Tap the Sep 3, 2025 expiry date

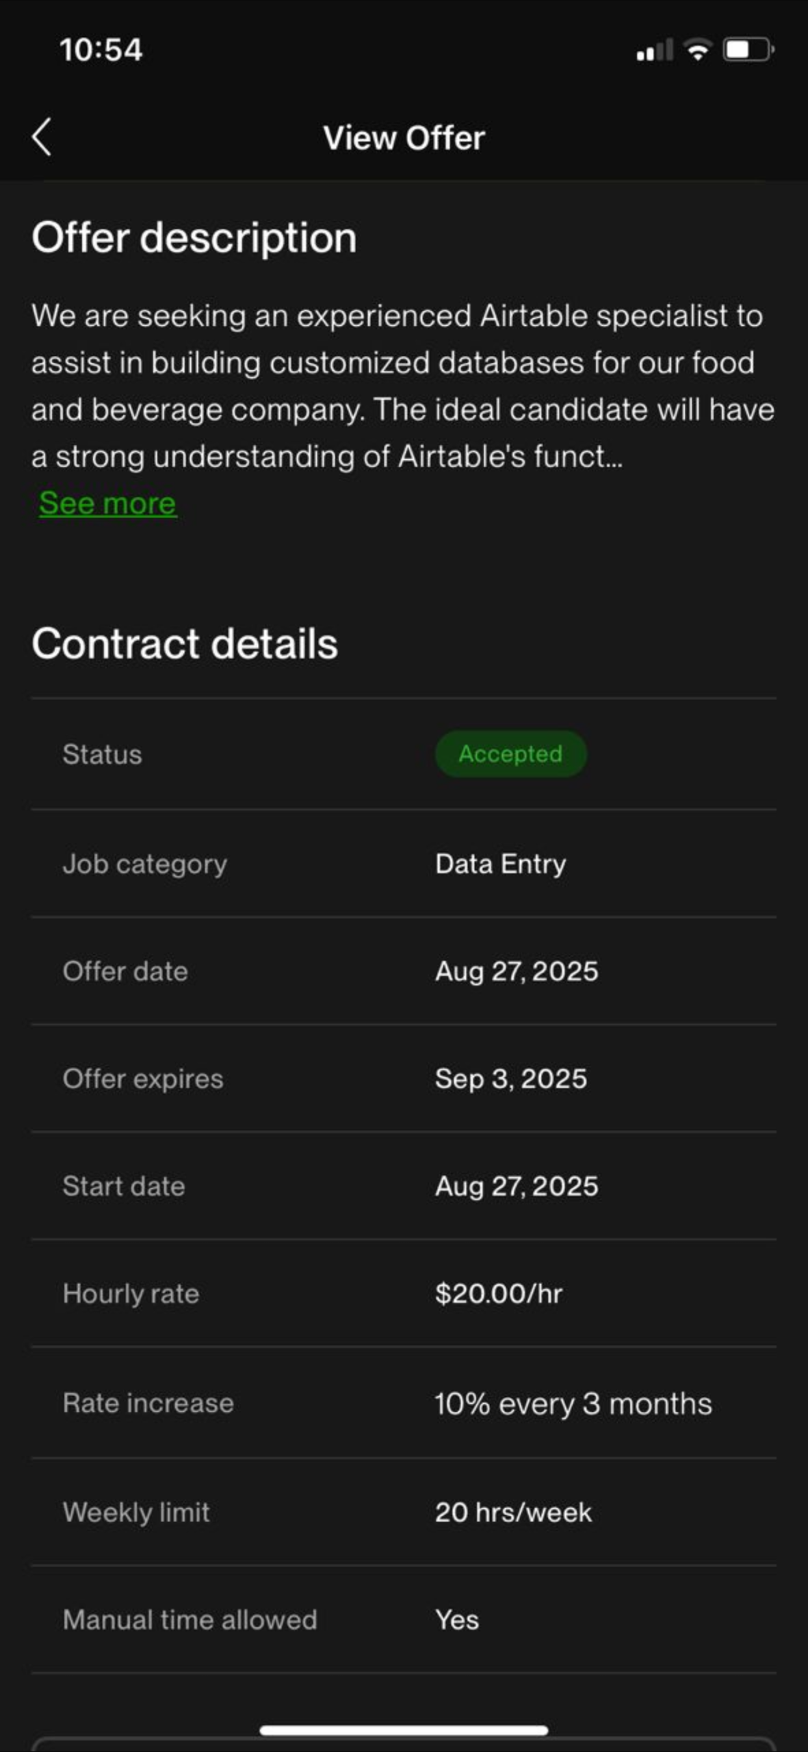[511, 1079]
